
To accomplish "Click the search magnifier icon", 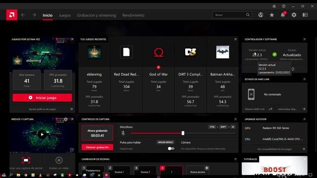I will (x=248, y=15).
